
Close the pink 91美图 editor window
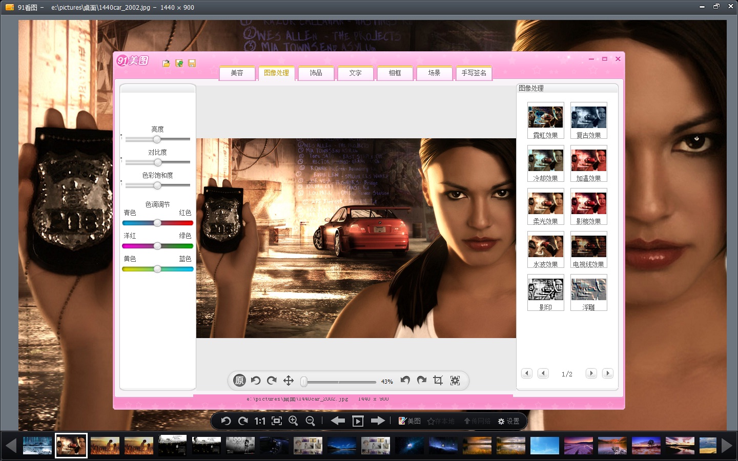click(x=618, y=59)
